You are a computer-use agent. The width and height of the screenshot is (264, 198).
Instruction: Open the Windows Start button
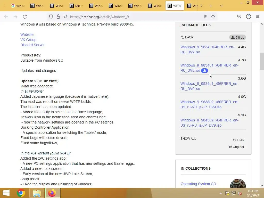click(x=6, y=193)
